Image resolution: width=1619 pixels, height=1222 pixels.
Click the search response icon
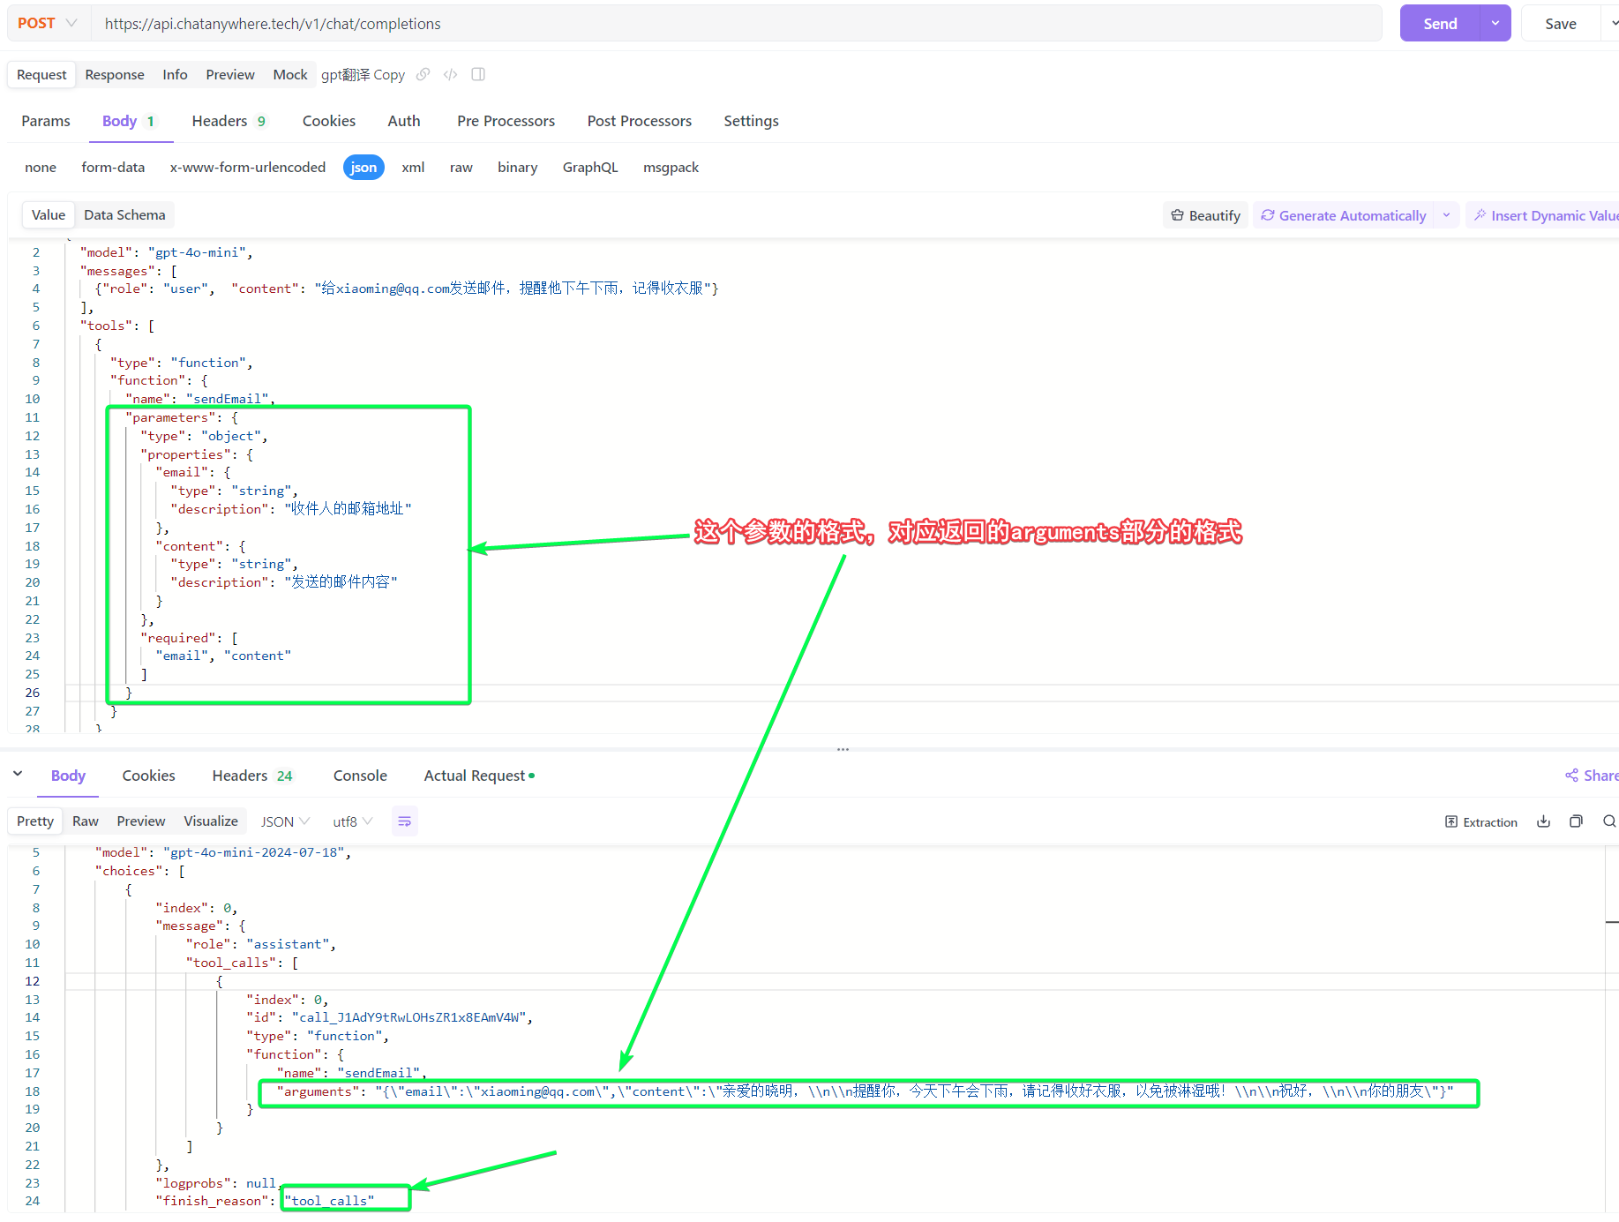(x=1609, y=821)
